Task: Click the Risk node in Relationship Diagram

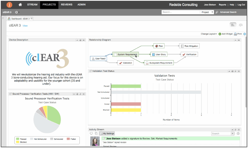Action: click(159, 46)
